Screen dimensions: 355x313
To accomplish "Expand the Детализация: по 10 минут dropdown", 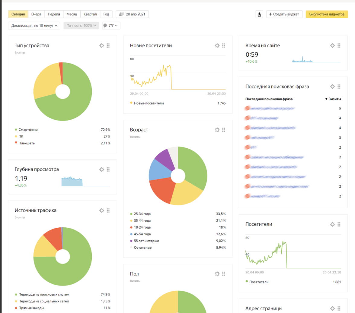I will click(34, 26).
